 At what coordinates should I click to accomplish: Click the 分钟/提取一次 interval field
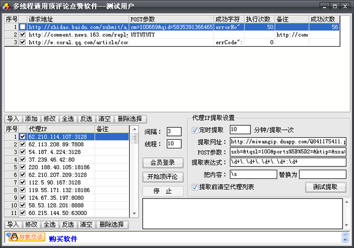tap(240, 129)
